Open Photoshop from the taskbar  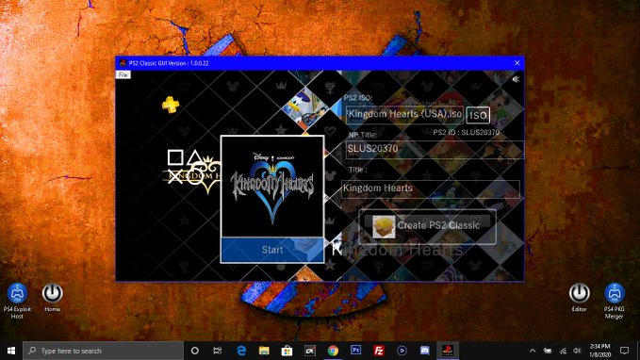coord(356,351)
